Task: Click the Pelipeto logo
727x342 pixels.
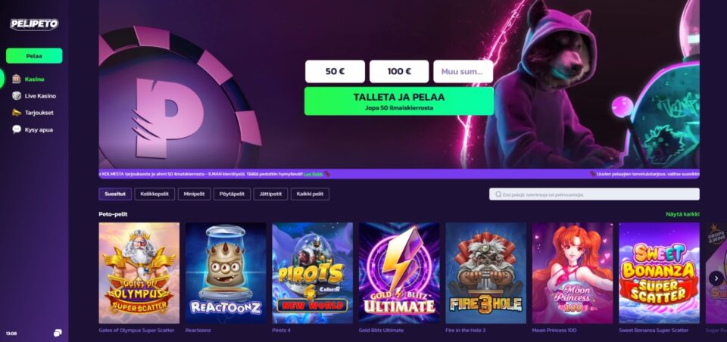Action: 34,24
